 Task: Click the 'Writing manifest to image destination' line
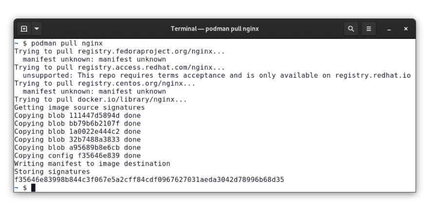pyautogui.click(x=92, y=163)
